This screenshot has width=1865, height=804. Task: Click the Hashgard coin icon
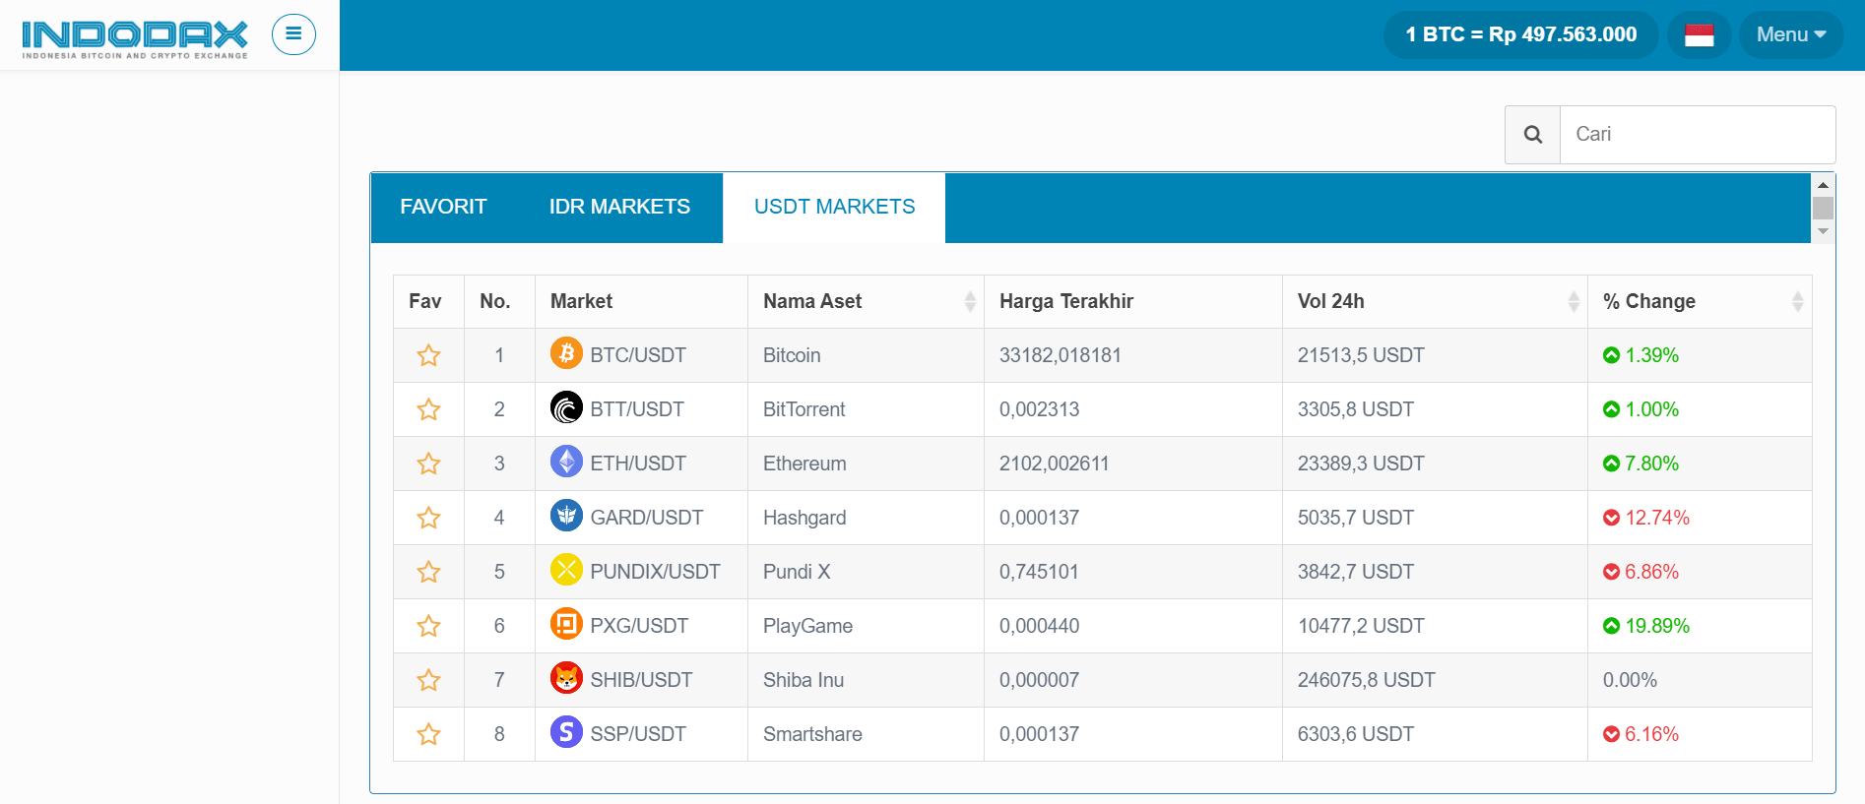coord(566,516)
